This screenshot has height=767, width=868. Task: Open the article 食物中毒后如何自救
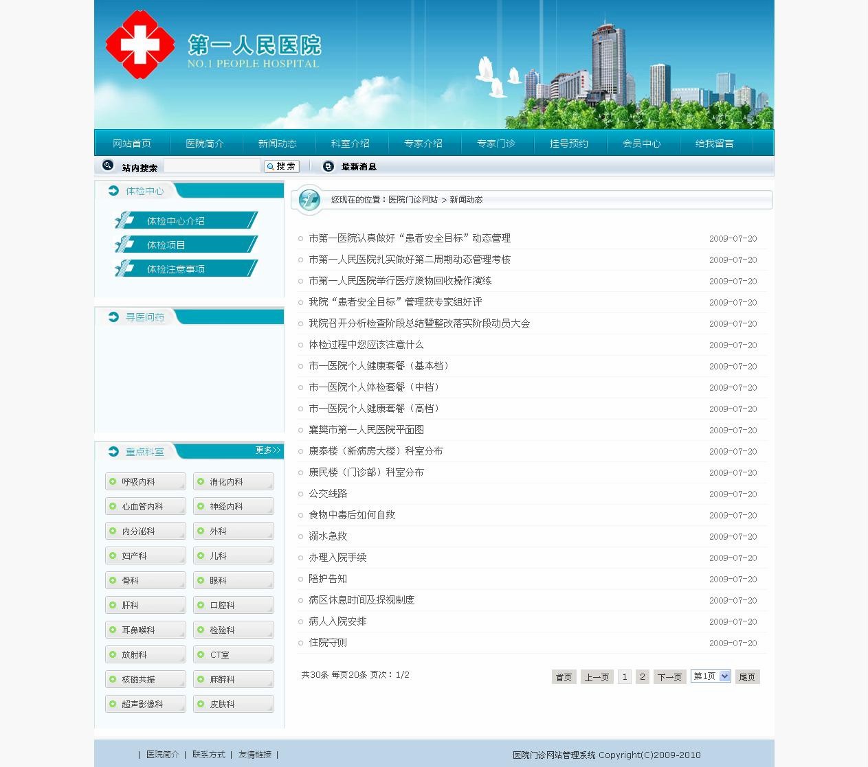click(352, 515)
